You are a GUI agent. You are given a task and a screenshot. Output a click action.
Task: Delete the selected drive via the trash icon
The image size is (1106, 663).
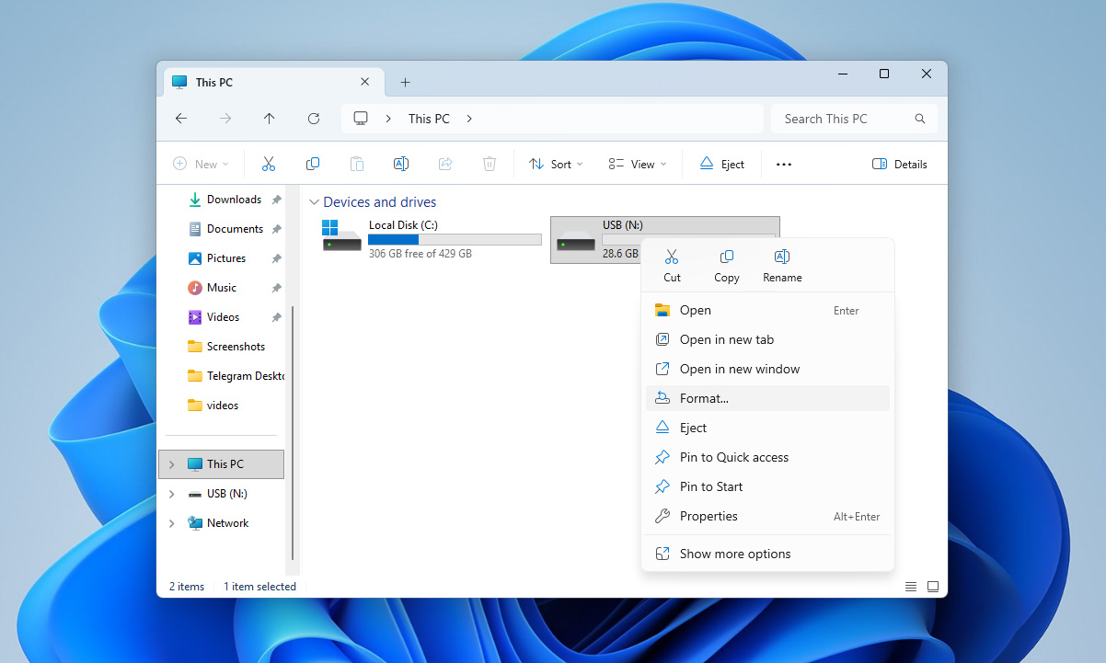point(489,163)
